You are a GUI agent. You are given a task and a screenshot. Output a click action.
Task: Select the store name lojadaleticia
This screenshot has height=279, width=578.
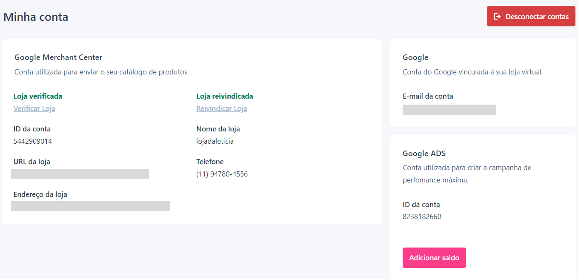point(215,141)
